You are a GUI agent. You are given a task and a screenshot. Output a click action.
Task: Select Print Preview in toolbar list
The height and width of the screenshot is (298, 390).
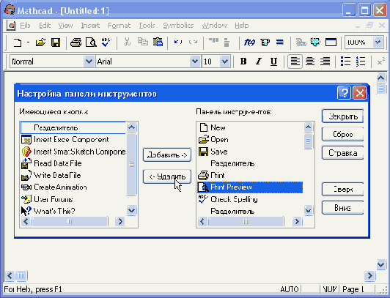click(250, 187)
